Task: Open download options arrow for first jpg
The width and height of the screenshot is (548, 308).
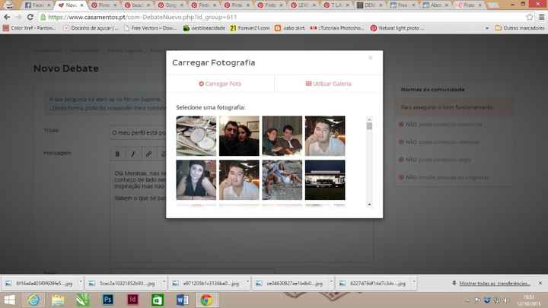Action: tap(81, 281)
